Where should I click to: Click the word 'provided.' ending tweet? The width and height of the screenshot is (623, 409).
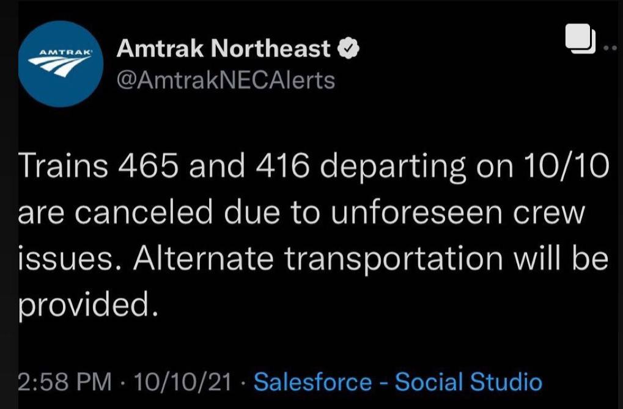point(88,305)
